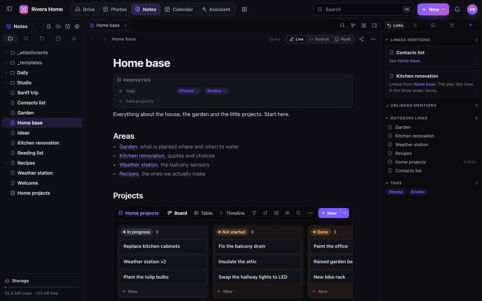The height and width of the screenshot is (301, 482).
Task: Click the share icon beside Read mode
Action: pos(361,39)
